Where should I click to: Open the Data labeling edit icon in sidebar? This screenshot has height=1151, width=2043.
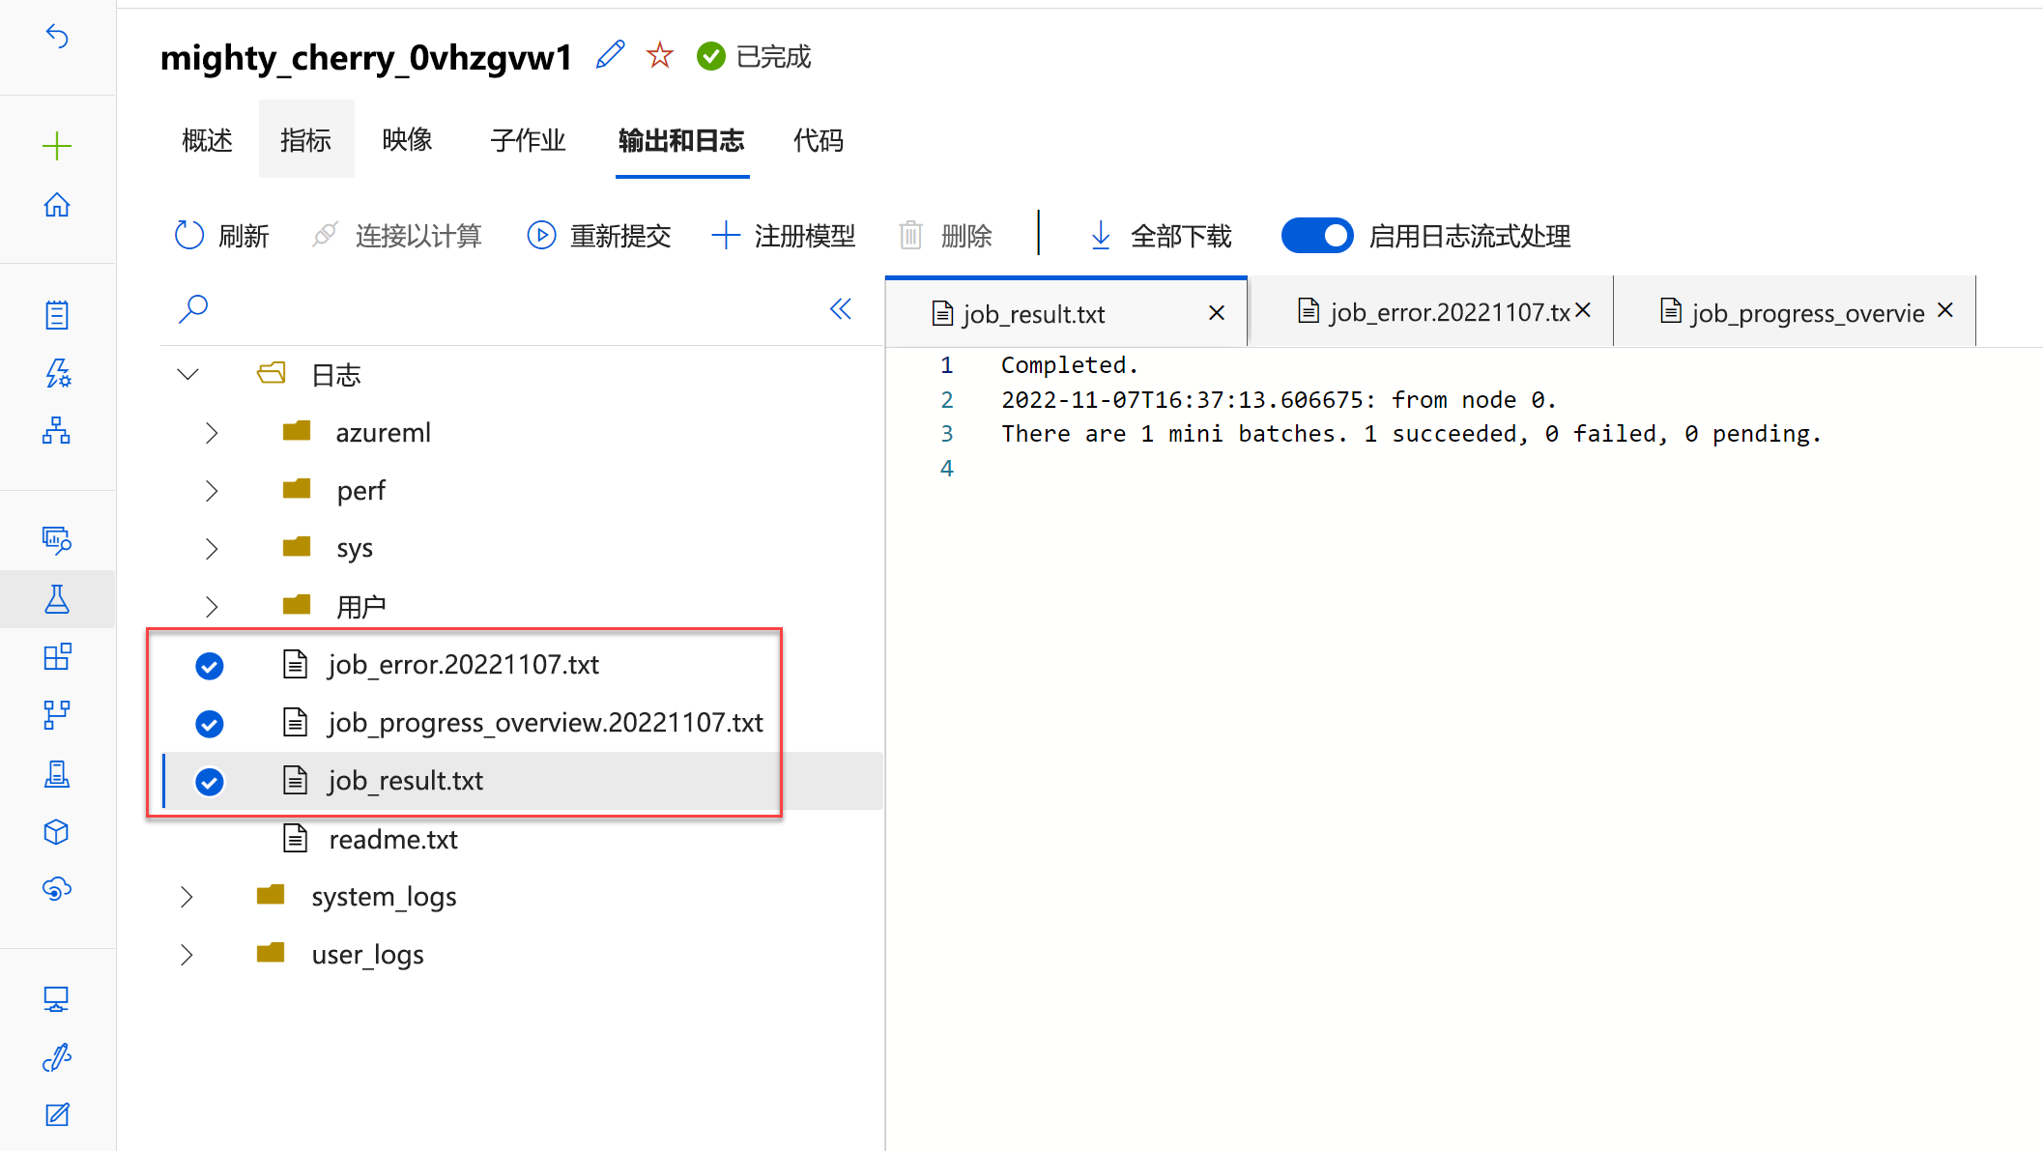(x=57, y=1115)
